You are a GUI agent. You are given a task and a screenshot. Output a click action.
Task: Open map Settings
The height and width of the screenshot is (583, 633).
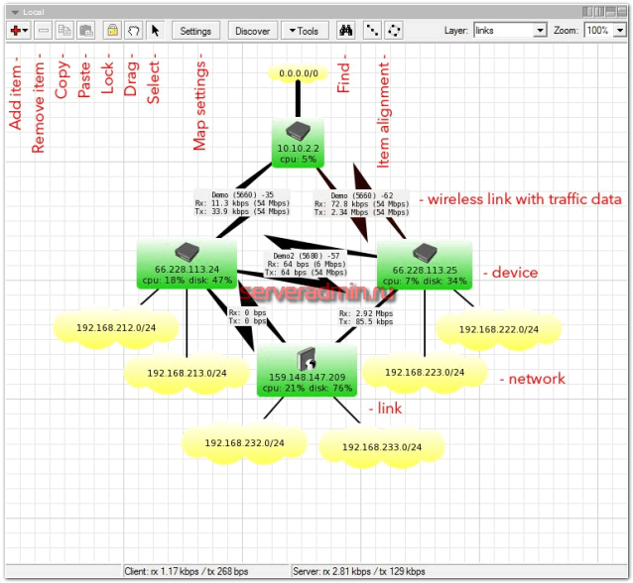pos(195,31)
